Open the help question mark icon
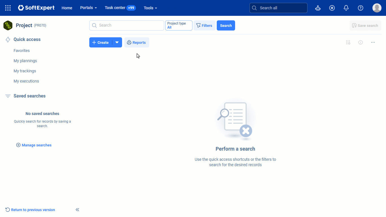386x217 pixels. [x=361, y=8]
